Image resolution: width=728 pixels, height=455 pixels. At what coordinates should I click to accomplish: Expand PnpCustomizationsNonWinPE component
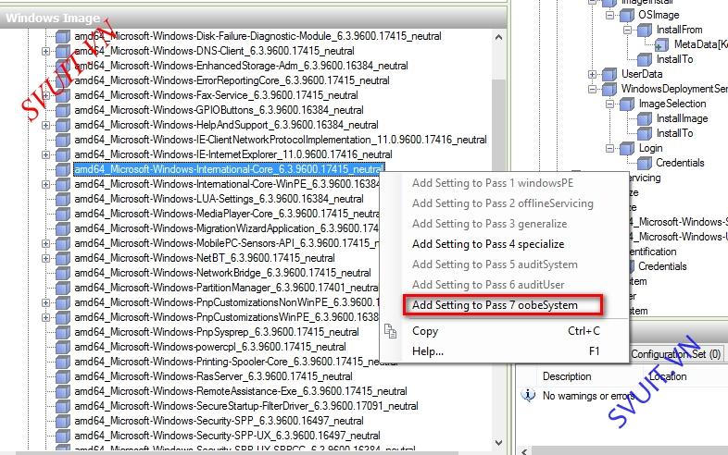[x=45, y=302]
